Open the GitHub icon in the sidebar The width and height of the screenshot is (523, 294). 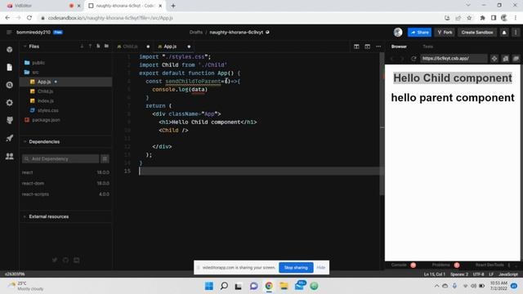coord(9,120)
